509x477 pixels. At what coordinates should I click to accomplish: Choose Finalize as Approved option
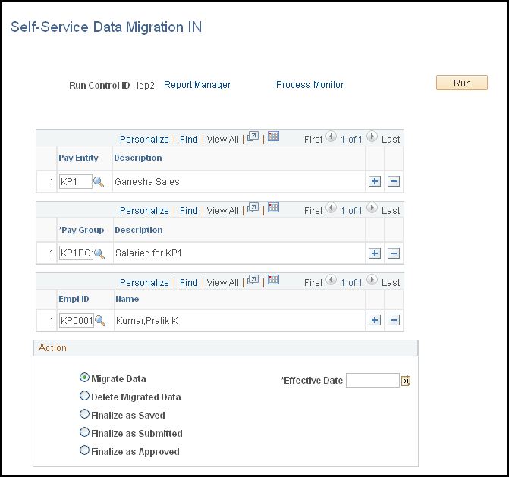[x=84, y=450]
